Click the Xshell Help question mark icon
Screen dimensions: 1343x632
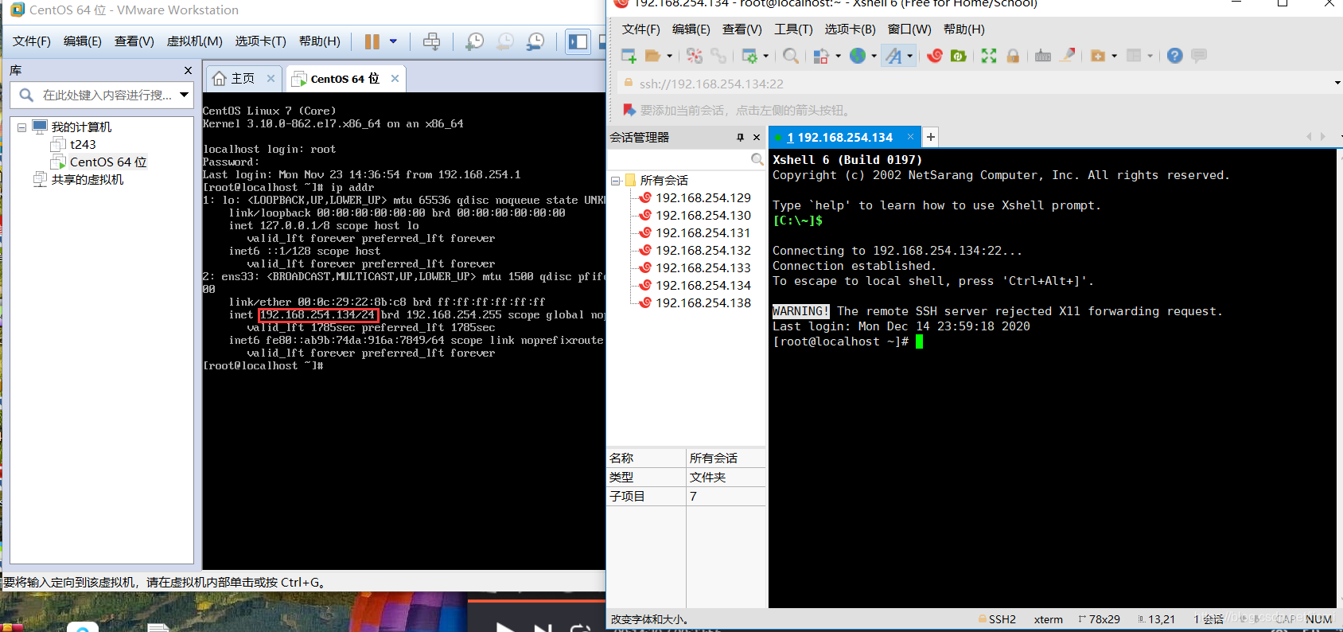[x=1175, y=56]
